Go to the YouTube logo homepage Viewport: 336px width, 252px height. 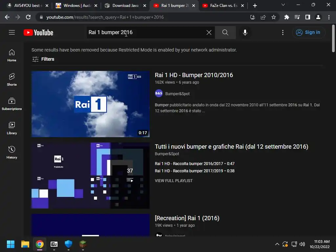pos(38,32)
